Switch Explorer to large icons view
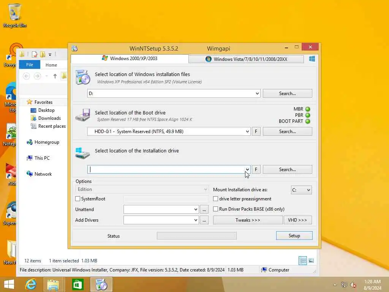Screen dimensions: 389x292 click(x=311, y=261)
